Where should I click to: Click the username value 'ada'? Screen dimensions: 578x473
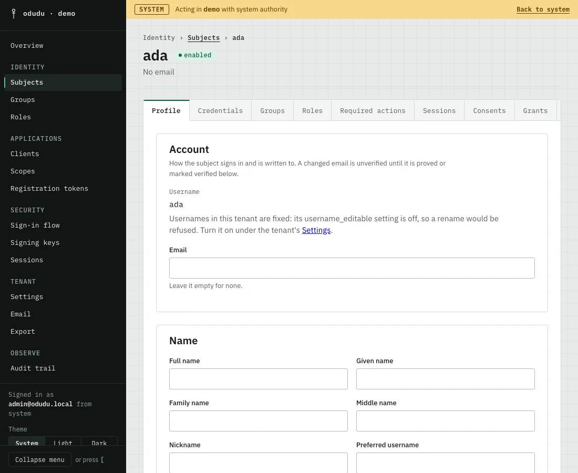(176, 204)
